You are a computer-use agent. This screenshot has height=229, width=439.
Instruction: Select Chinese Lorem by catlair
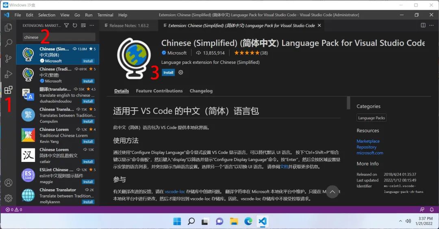58,155
